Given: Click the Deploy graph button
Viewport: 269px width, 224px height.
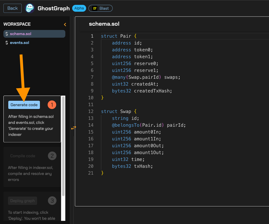Looking at the screenshot, I should (23, 201).
